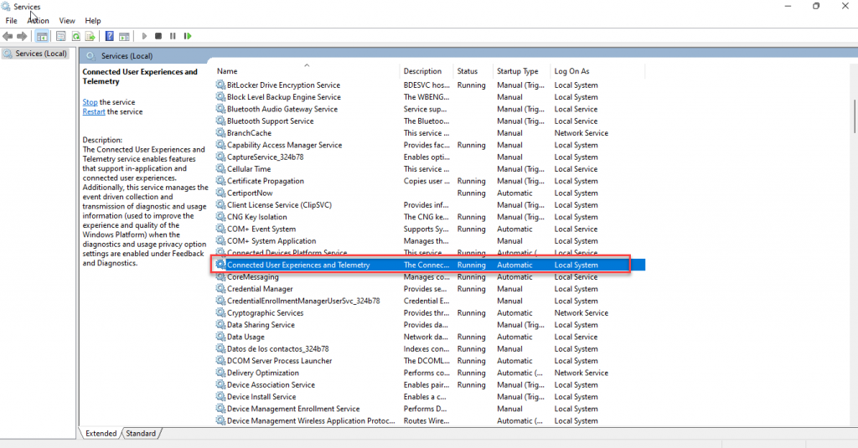Image resolution: width=858 pixels, height=448 pixels.
Task: Click the Restart the service link
Action: coord(94,111)
